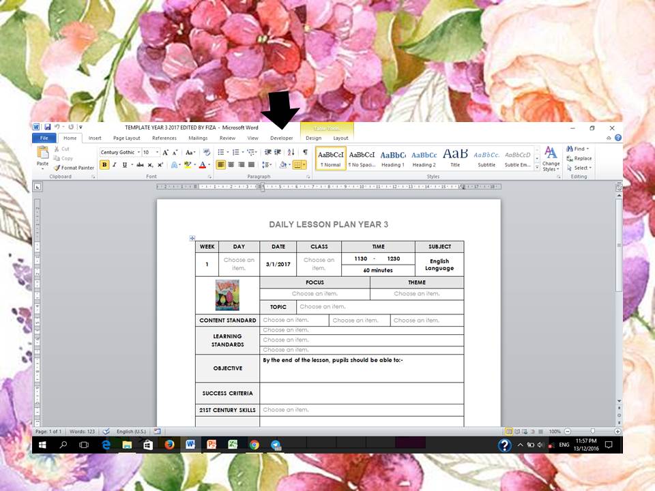Click the Sort icon in Paragraph group
Image resolution: width=655 pixels, height=491 pixels.
[x=291, y=152]
